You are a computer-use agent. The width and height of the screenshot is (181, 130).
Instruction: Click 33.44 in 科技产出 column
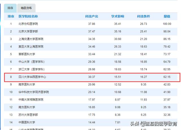(x=92, y=54)
